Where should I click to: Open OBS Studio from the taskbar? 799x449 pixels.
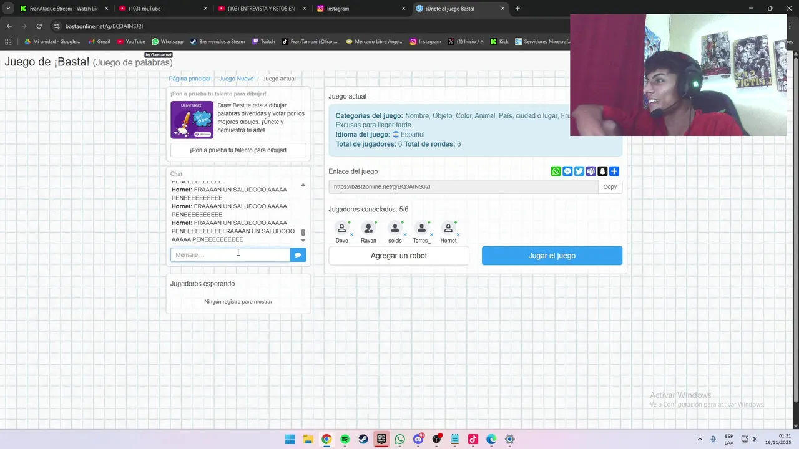(436, 439)
